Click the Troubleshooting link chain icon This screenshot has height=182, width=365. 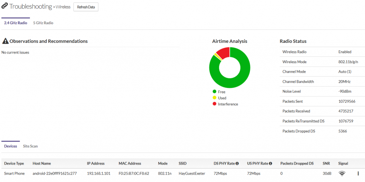pos(5,6)
